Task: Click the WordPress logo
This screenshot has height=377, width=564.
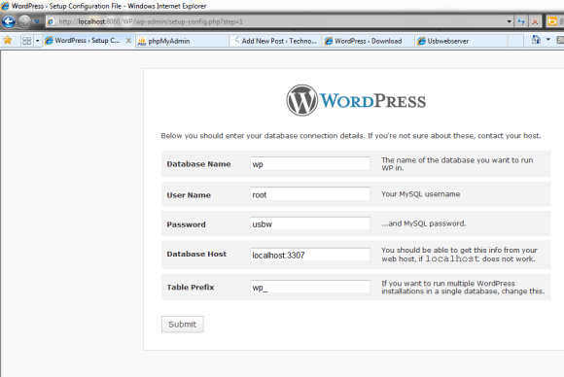Action: click(x=356, y=100)
